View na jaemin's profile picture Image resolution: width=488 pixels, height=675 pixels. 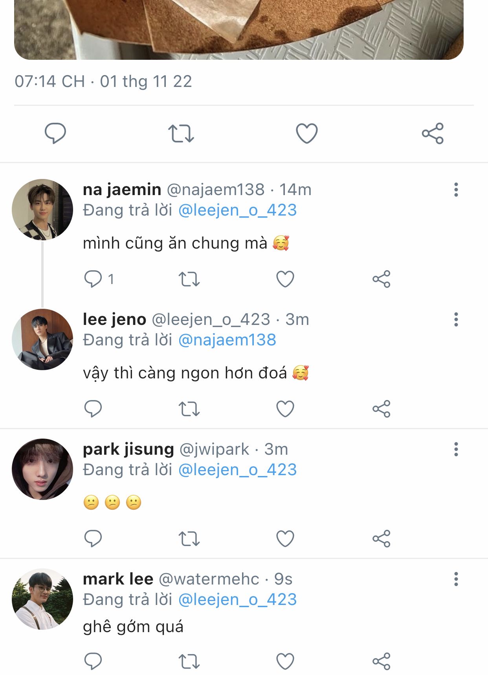tap(42, 209)
